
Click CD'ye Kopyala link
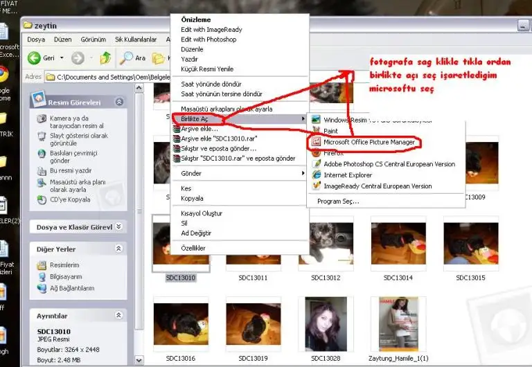tap(70, 199)
